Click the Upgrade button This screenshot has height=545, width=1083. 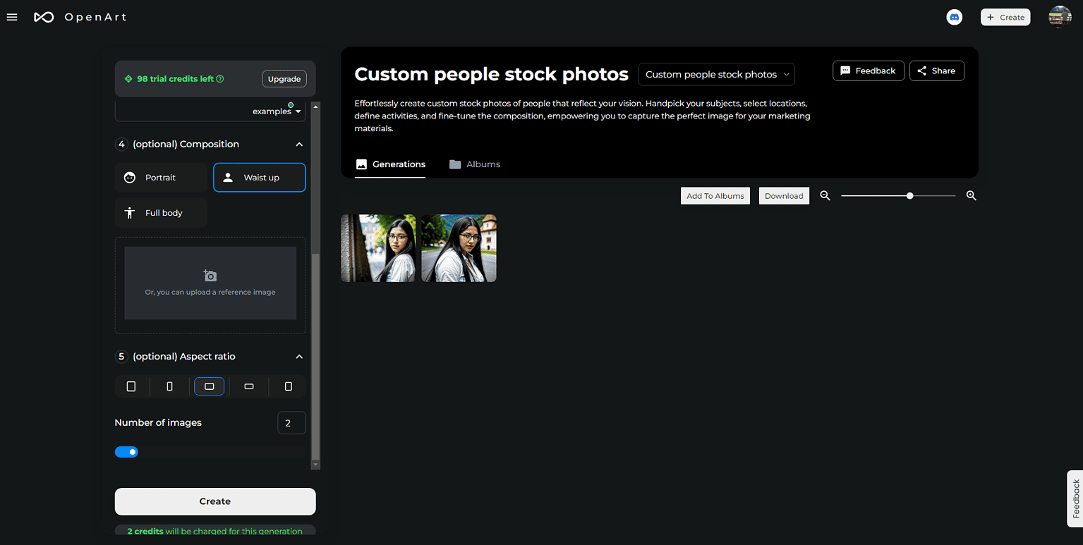284,79
